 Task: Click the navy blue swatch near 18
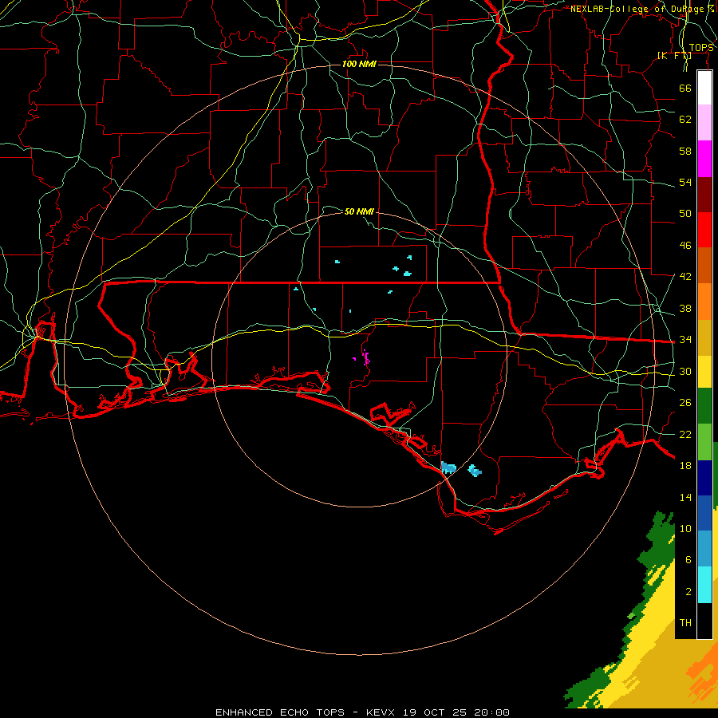point(704,478)
